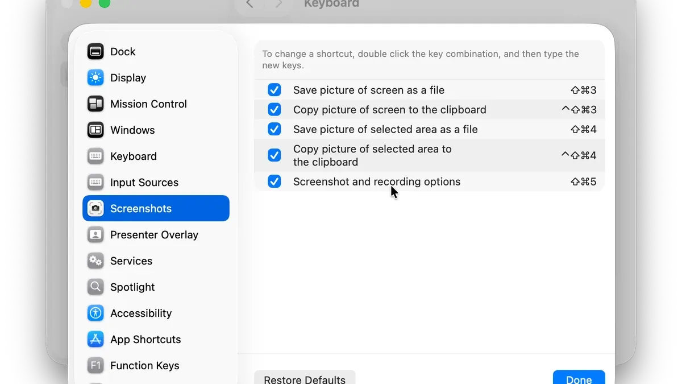Select Keyboard shortcut category
The width and height of the screenshot is (682, 384).
pos(156,156)
